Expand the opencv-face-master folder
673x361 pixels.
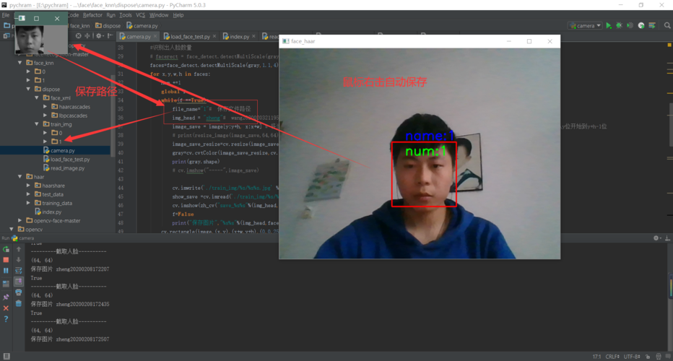pyautogui.click(x=19, y=221)
